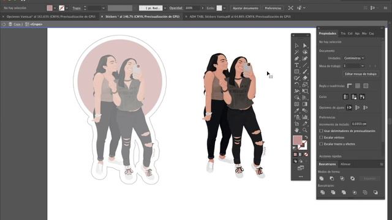Image resolution: width=392 pixels, height=220 pixels.
Task: Choose the Shaper/Pencil tool
Action: pyautogui.click(x=296, y=78)
